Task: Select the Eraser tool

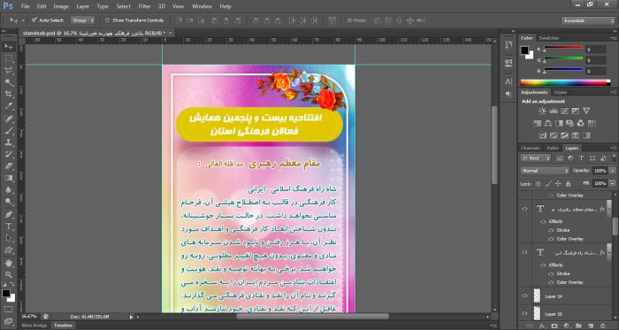Action: click(x=8, y=165)
